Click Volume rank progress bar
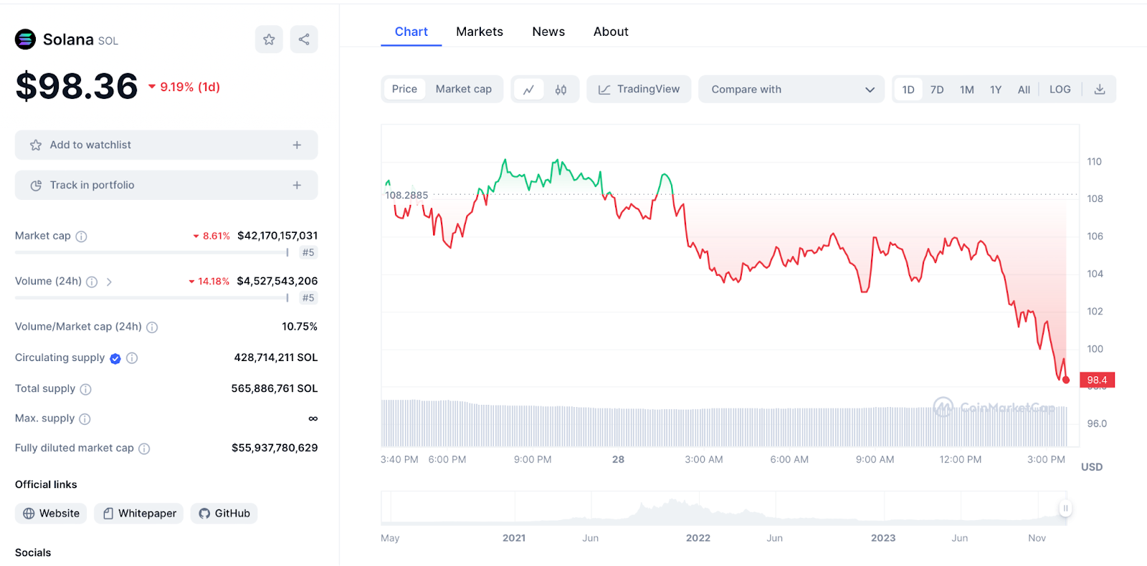Screen dimensions: 1147x566 click(152, 297)
